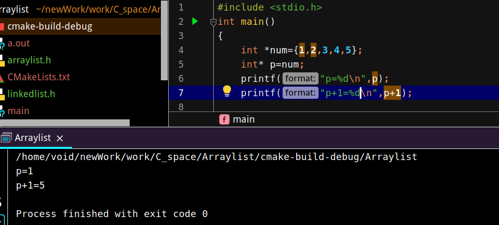Select the a.out file
The width and height of the screenshot is (499, 225).
(x=19, y=43)
